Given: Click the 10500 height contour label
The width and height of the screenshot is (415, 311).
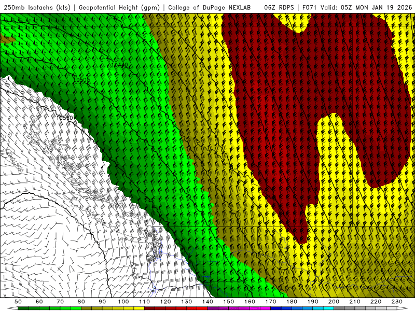Looking at the screenshot, I should point(81,80).
